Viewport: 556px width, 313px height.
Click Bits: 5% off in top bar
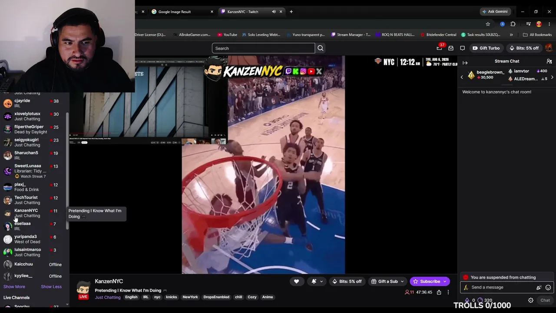pyautogui.click(x=523, y=48)
